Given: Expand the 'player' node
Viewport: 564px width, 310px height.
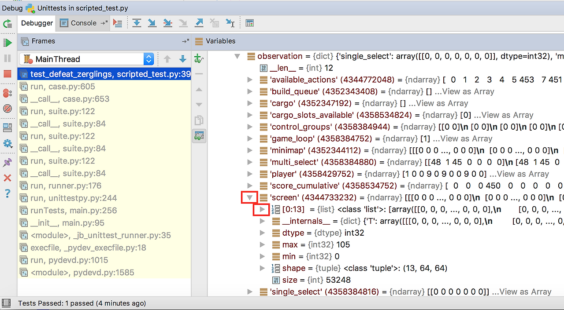Looking at the screenshot, I should tap(250, 174).
